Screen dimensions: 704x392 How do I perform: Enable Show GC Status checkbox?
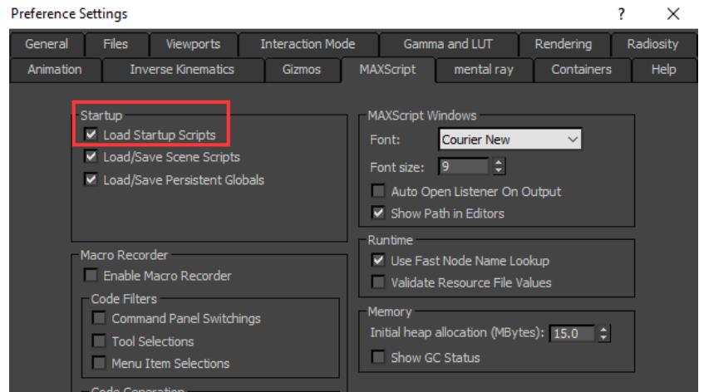378,357
